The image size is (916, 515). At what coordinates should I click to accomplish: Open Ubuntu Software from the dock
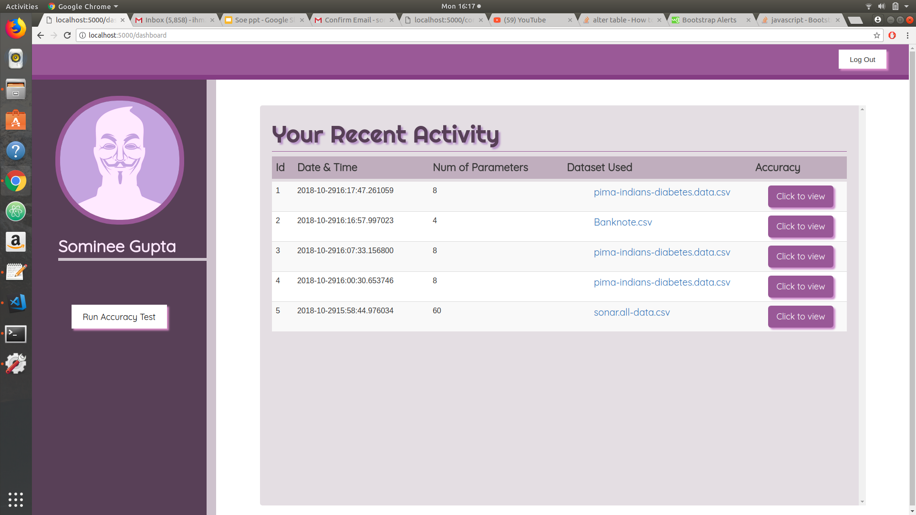click(16, 120)
